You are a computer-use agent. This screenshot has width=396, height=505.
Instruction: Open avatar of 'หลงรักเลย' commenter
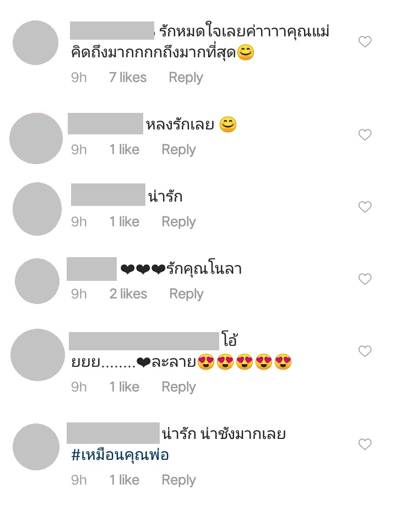click(36, 138)
